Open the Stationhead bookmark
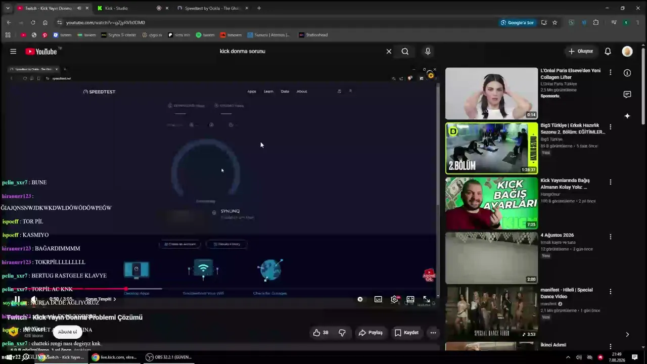 point(313,35)
